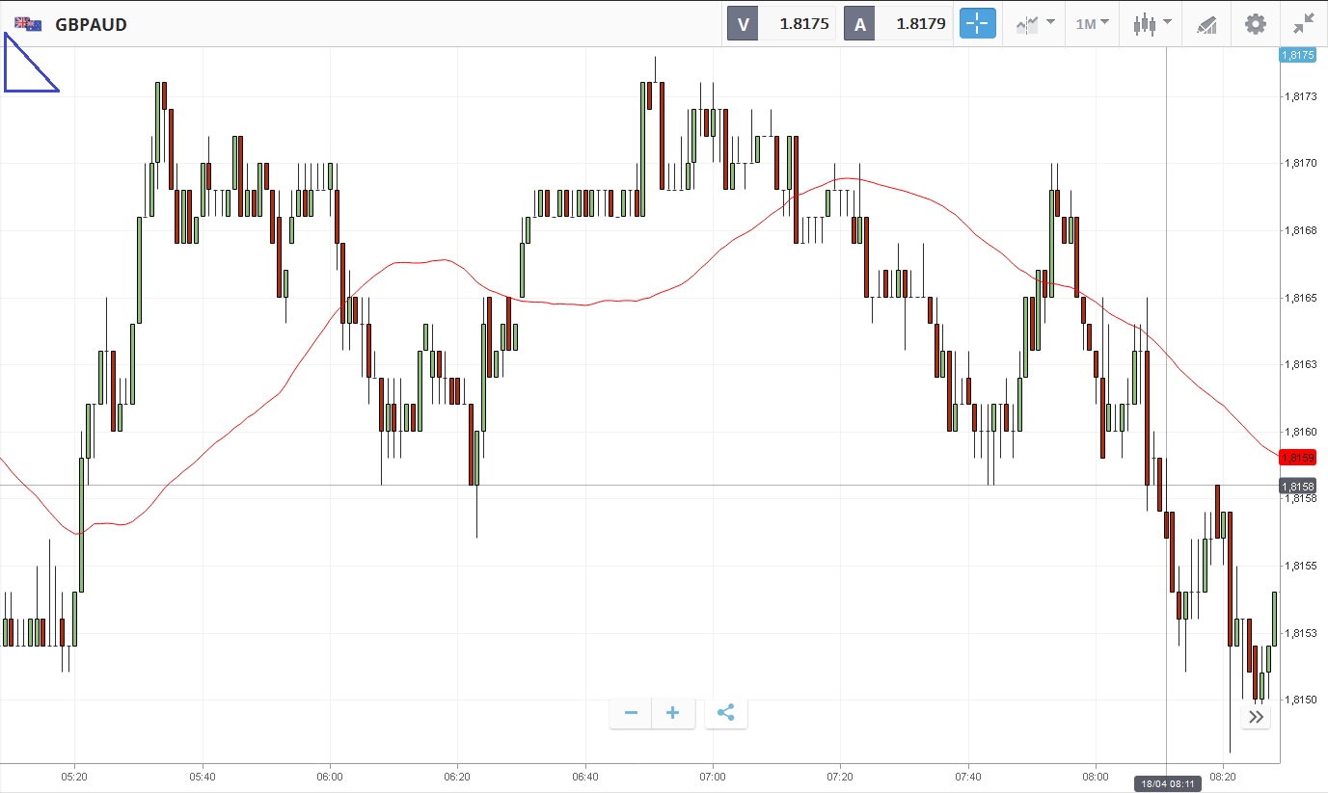Click the 1,8150 price axis label
This screenshot has width=1328, height=793.
click(1300, 700)
